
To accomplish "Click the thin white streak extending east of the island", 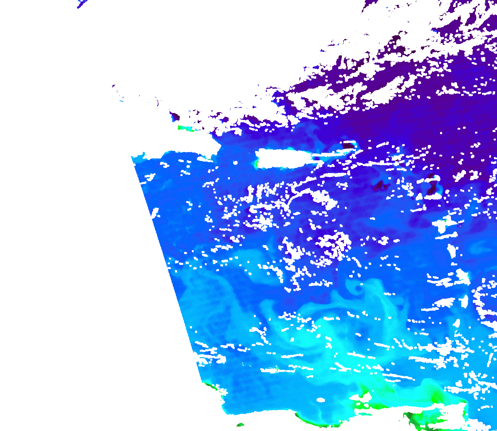I will coord(331,155).
